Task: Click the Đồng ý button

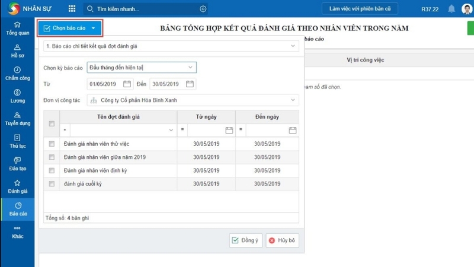Action: click(245, 240)
